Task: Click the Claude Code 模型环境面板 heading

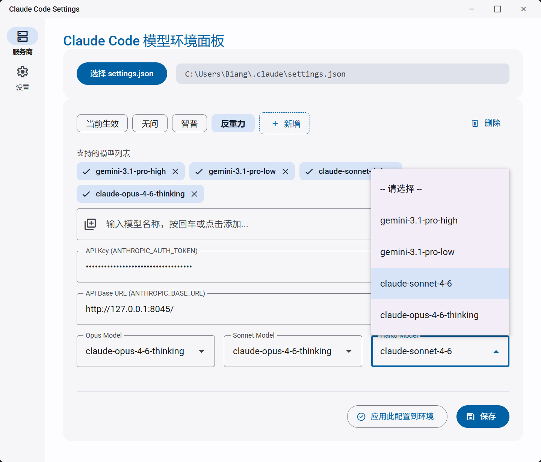Action: click(144, 41)
